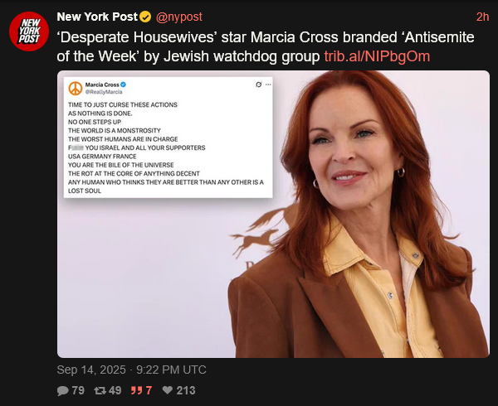Open the New York Post avatar
Image resolution: width=498 pixels, height=406 pixels.
tap(29, 31)
